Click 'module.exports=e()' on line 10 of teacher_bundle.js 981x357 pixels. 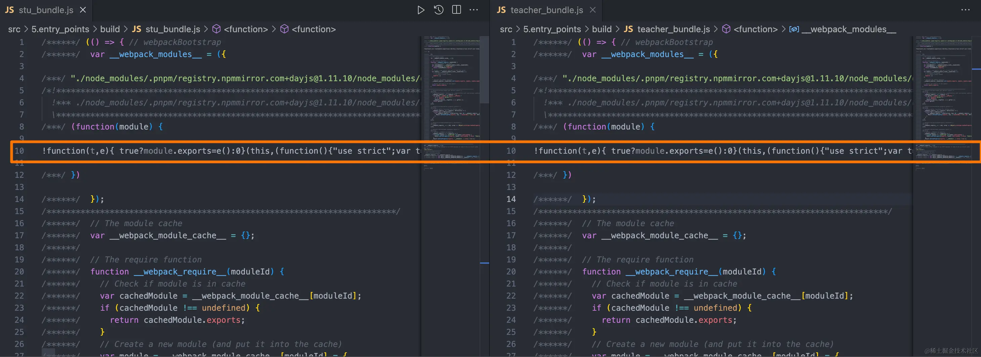pos(679,151)
